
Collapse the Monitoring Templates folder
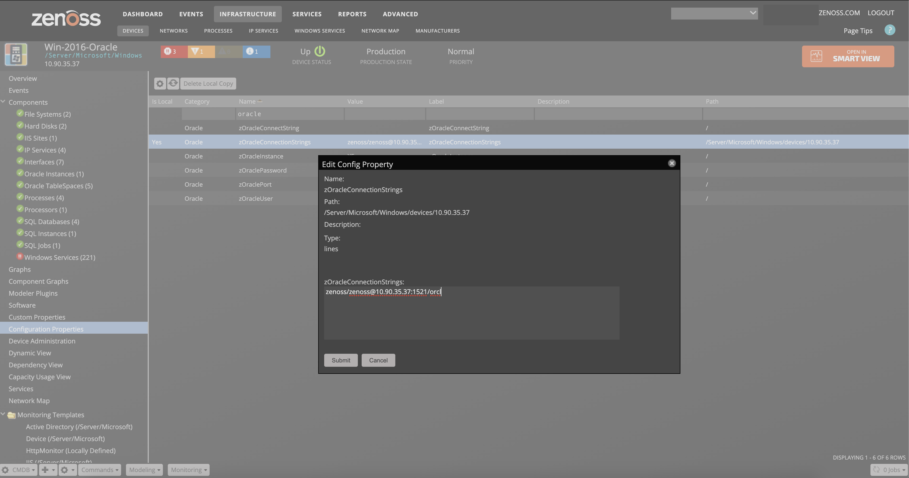pyautogui.click(x=3, y=414)
